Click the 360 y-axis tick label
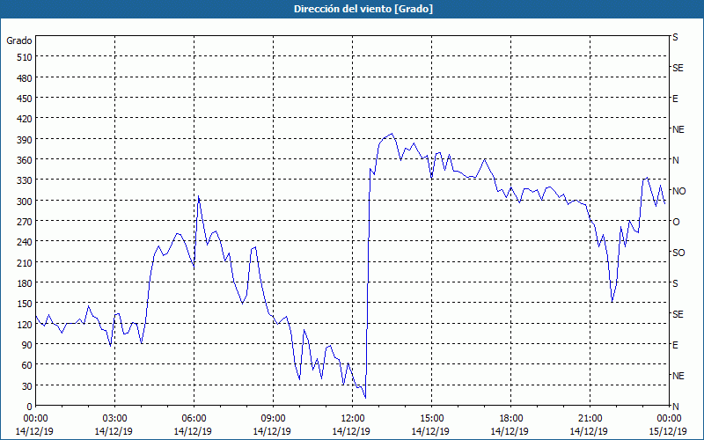Screen dimensions: 704x440 [x=24, y=160]
